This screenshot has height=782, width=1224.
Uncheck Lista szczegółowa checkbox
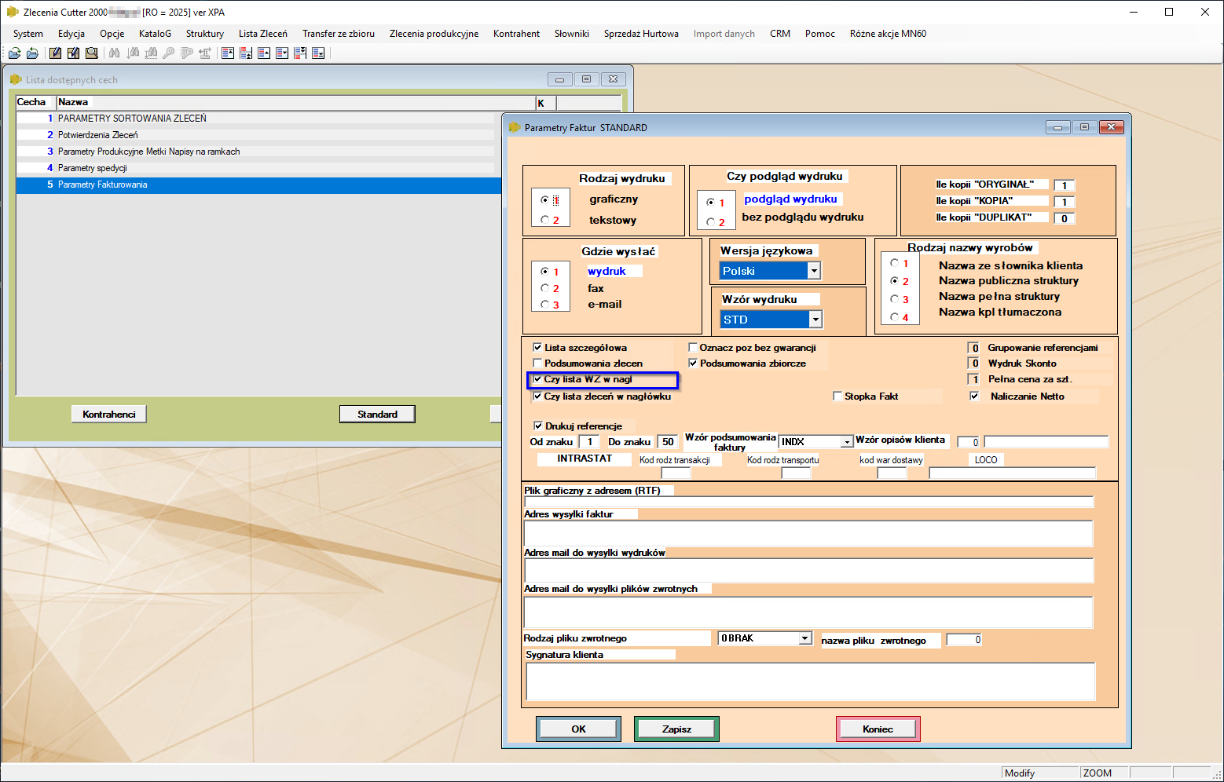[537, 347]
